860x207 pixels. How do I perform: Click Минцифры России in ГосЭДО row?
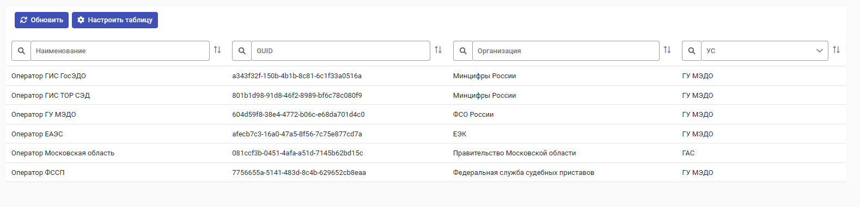coord(484,76)
